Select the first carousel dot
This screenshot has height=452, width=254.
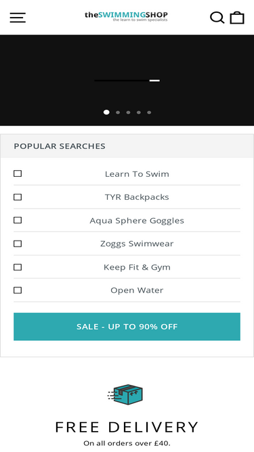click(106, 112)
